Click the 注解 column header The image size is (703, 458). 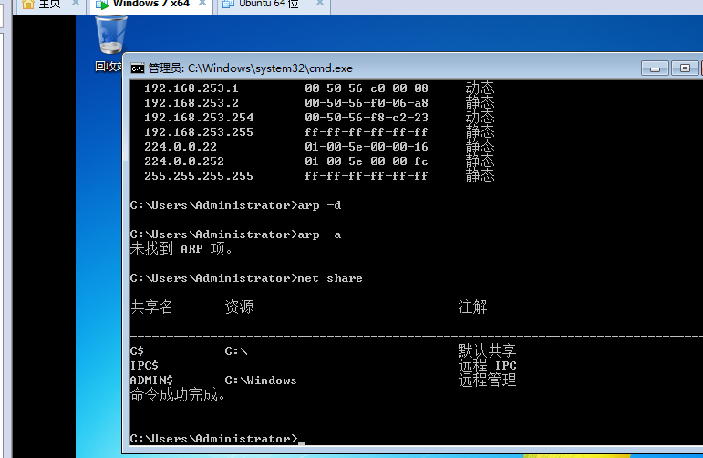[x=472, y=307]
